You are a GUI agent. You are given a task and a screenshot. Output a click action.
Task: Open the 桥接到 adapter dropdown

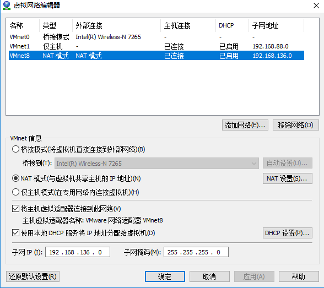pos(156,164)
